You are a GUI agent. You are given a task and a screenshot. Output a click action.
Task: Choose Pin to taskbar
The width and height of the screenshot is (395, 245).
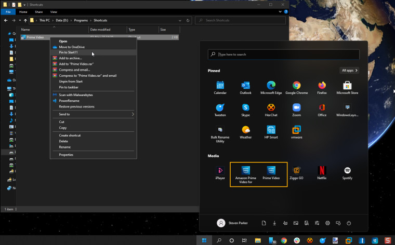(94, 87)
